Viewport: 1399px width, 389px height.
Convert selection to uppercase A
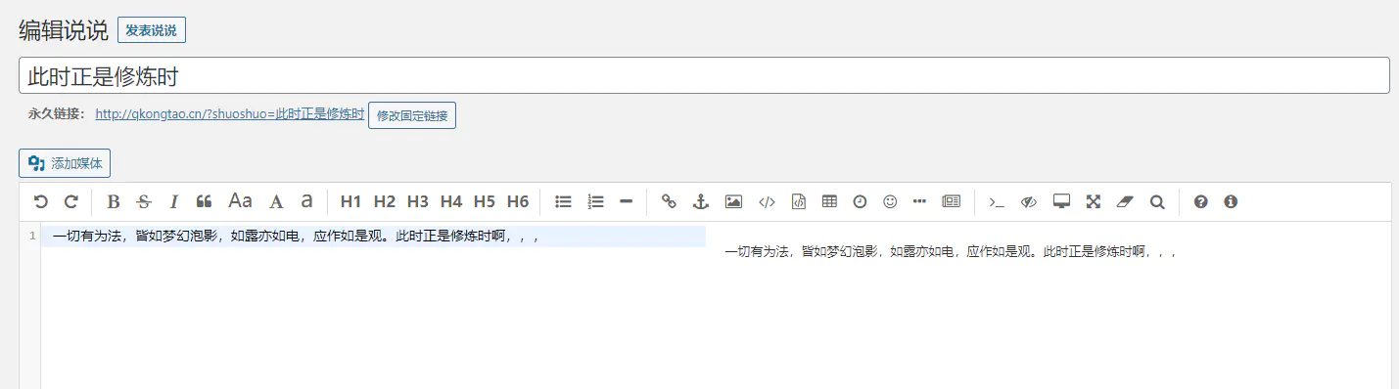pos(277,201)
